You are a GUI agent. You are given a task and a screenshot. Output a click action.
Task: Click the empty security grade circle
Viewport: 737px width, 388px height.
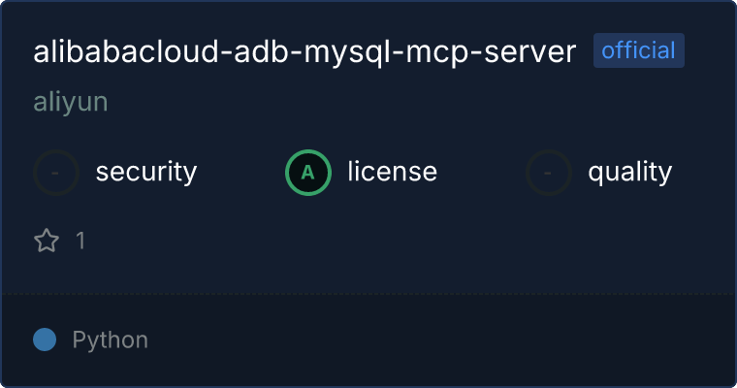56,173
